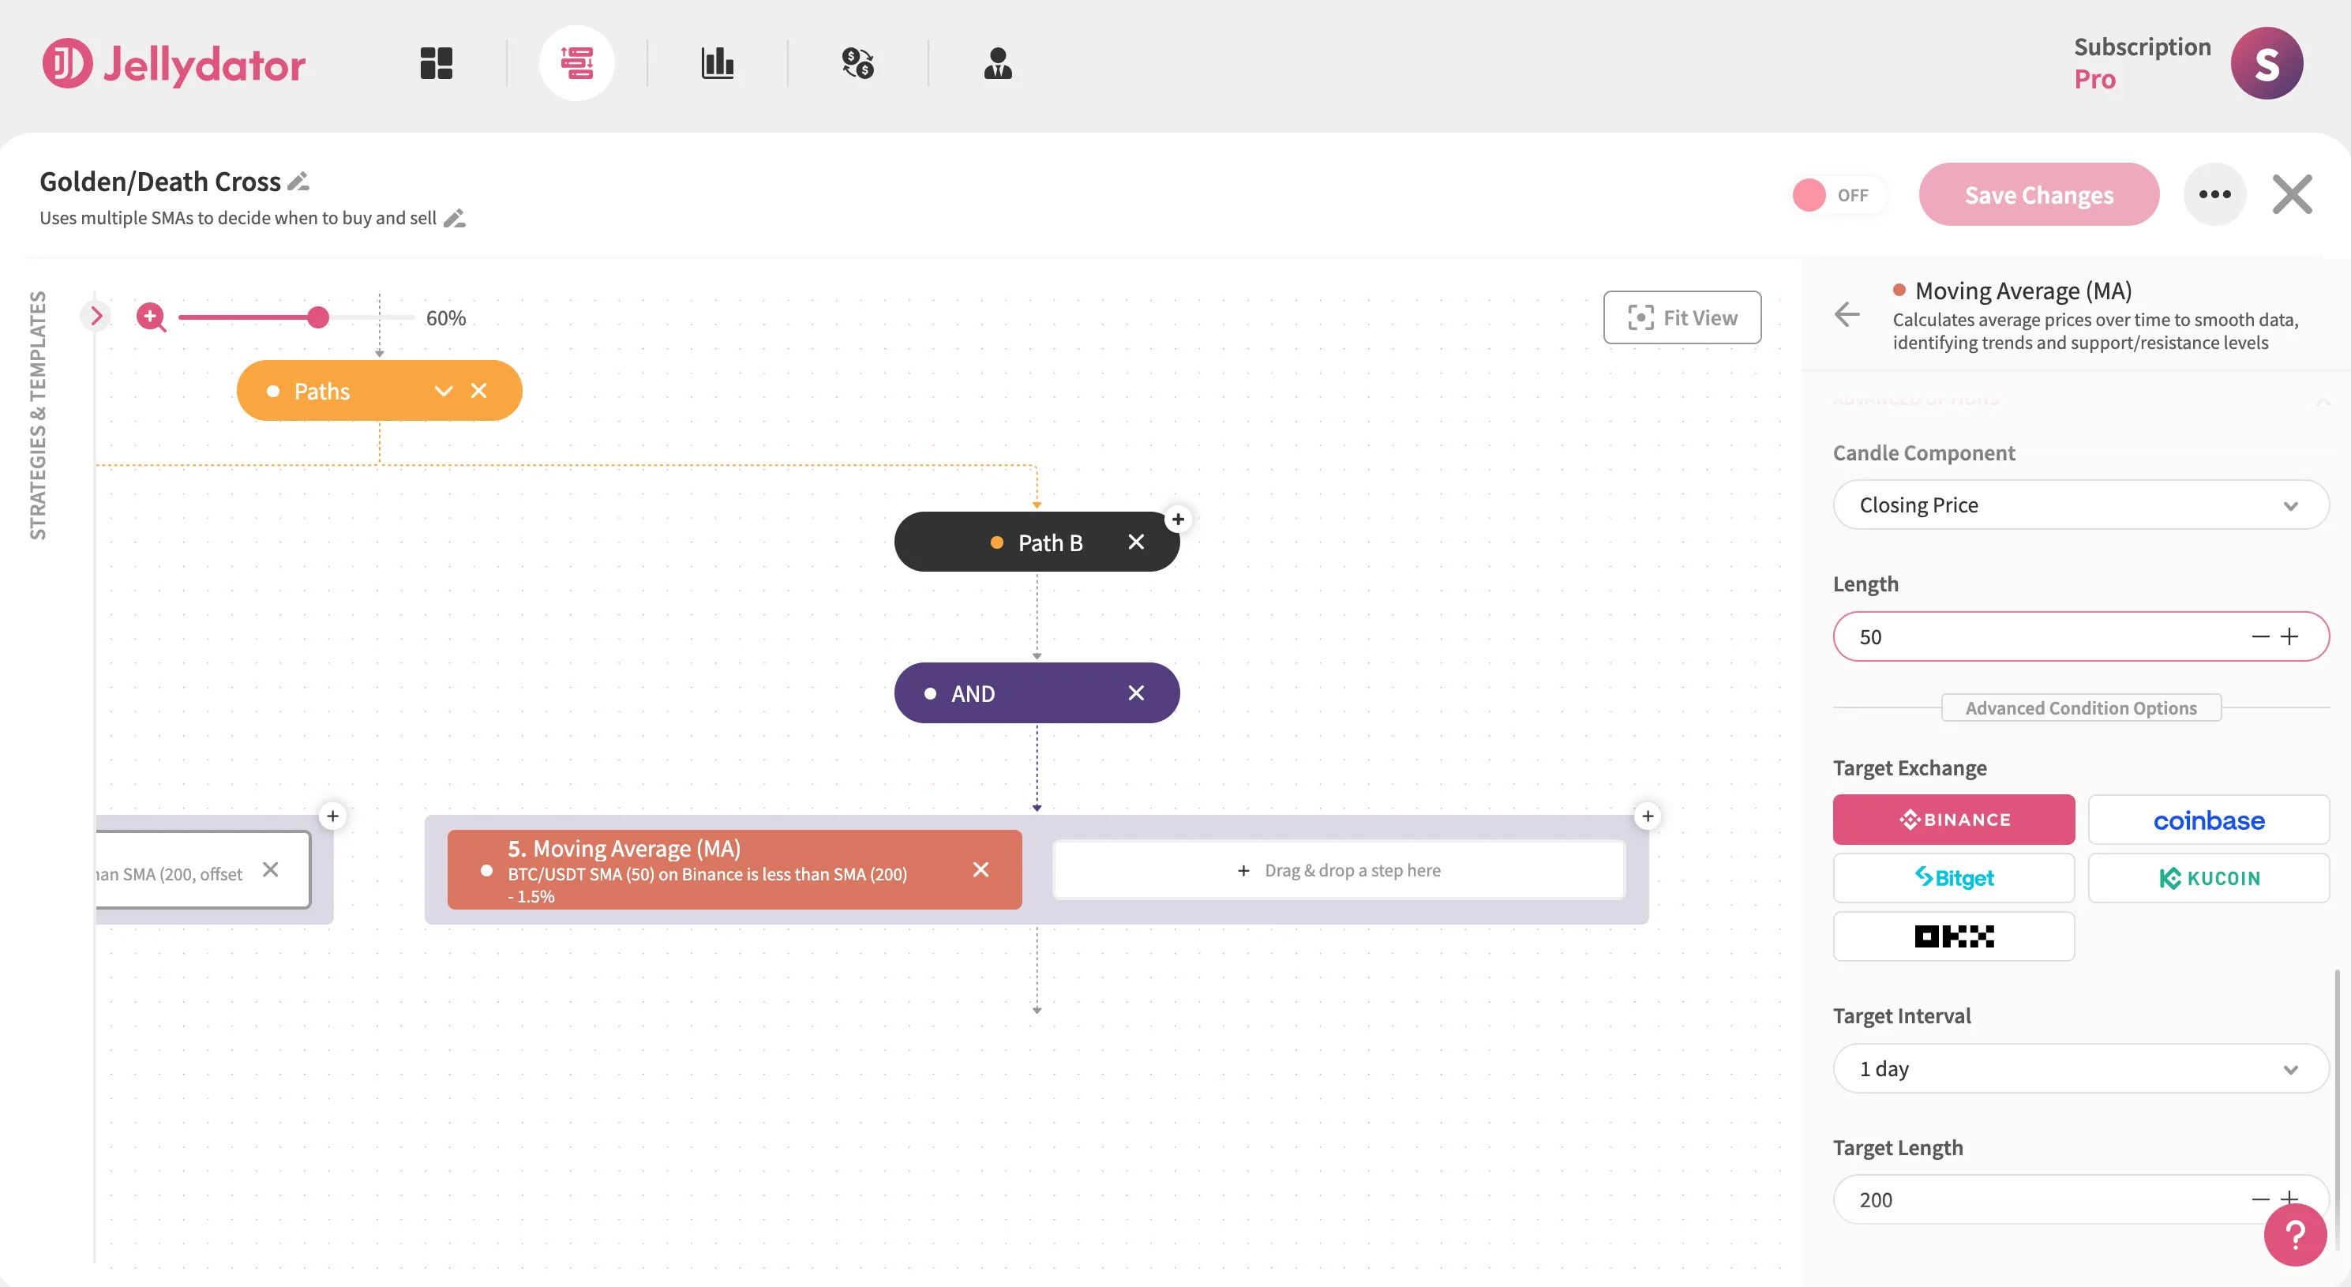Open the S account avatar
Image resolution: width=2351 pixels, height=1287 pixels.
[x=2266, y=63]
